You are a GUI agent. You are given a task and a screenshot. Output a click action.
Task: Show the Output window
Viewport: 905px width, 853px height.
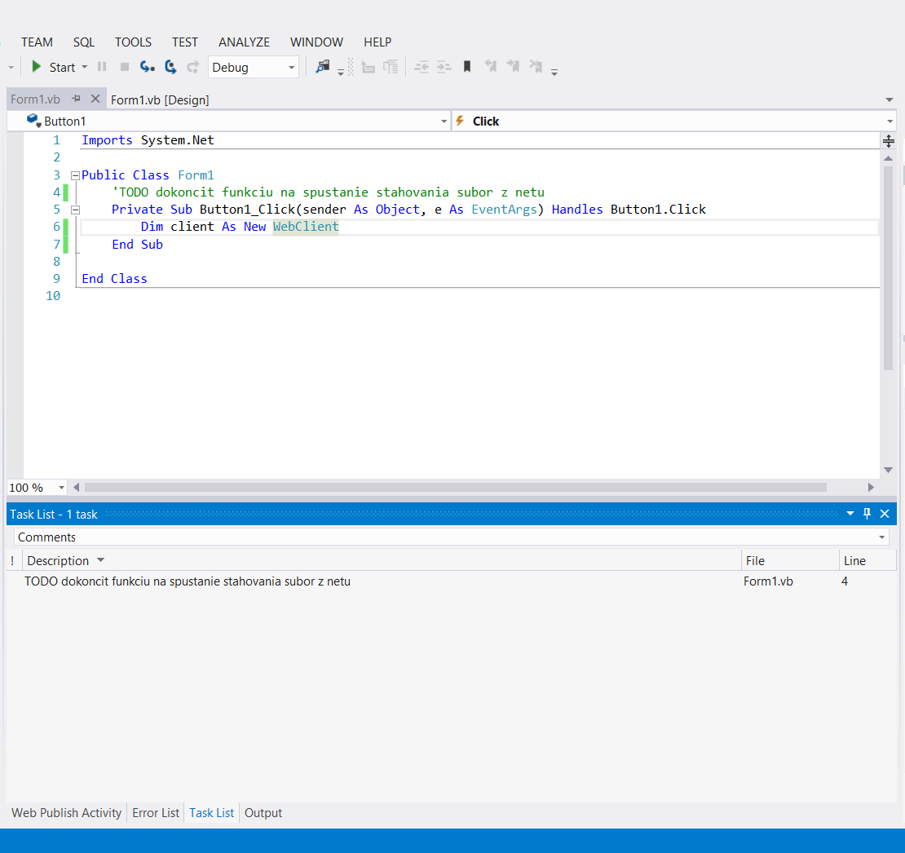click(263, 812)
